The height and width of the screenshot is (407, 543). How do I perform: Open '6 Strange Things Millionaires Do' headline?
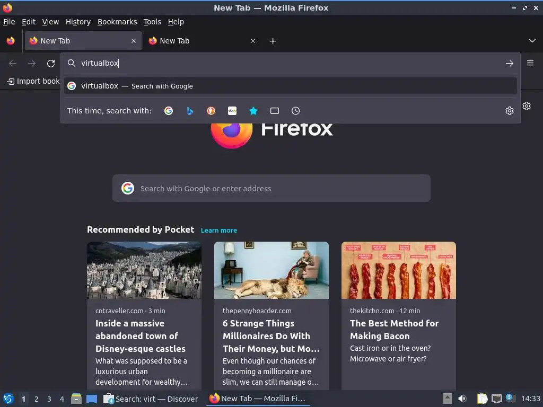pyautogui.click(x=271, y=336)
